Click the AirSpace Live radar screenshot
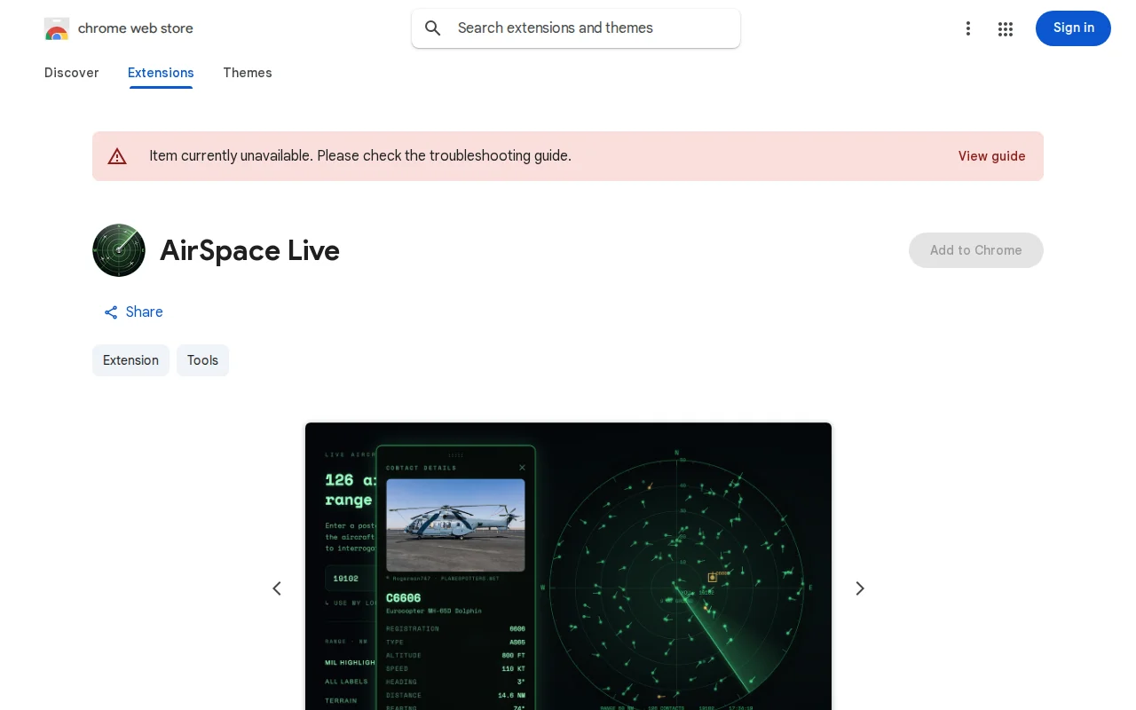Screen dimensions: 1136x710 point(568,566)
